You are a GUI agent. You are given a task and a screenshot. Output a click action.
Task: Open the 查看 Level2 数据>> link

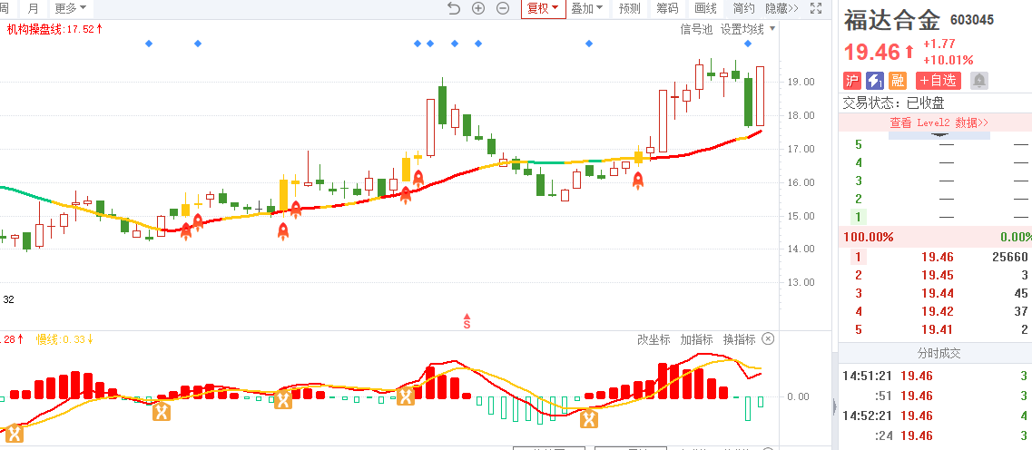939,122
